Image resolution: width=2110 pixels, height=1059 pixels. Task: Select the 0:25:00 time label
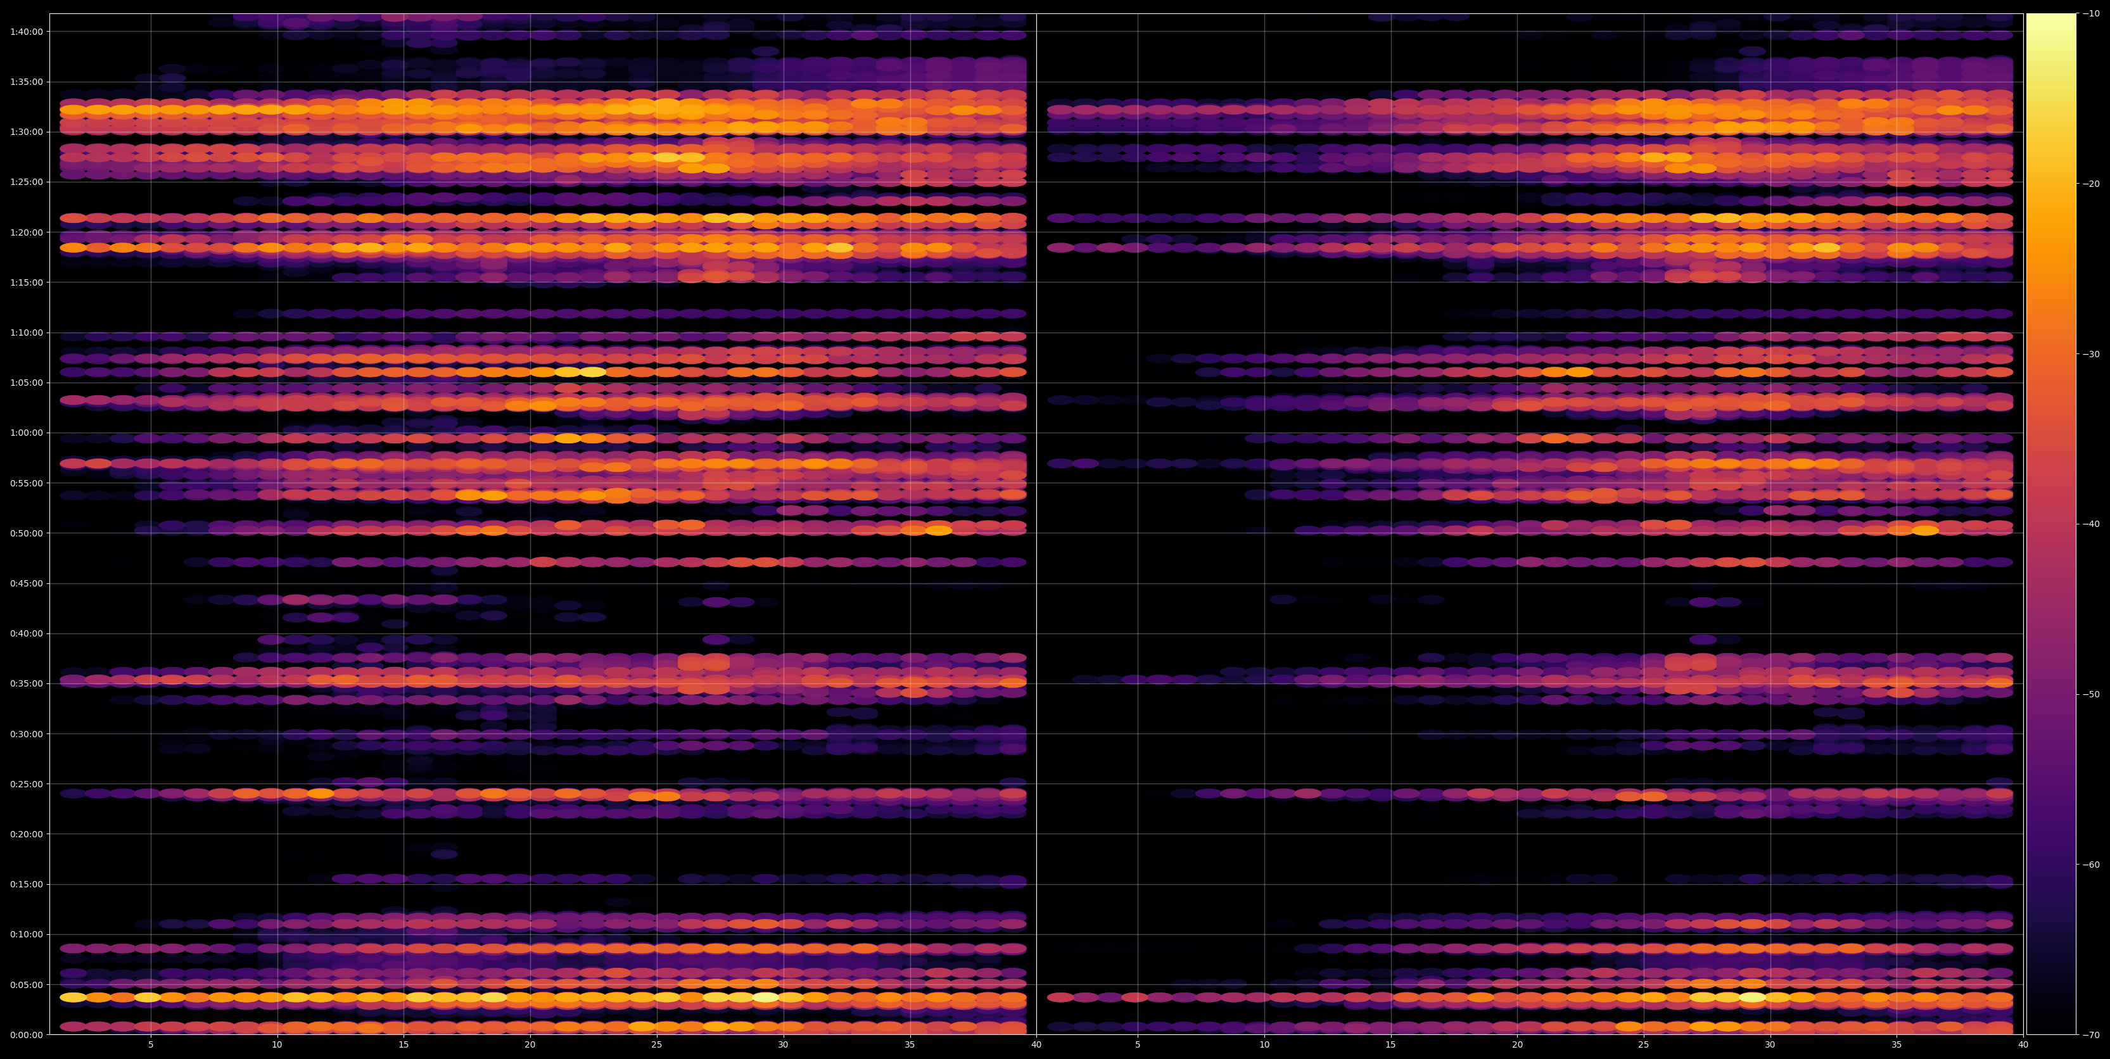click(26, 784)
